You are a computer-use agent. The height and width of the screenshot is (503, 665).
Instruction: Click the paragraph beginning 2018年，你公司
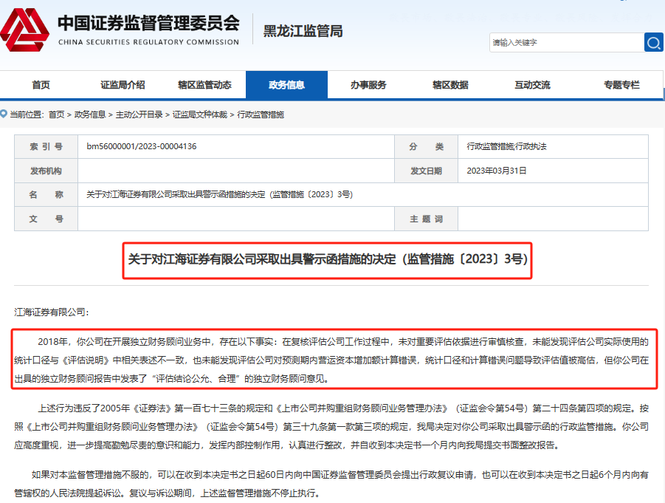[331, 360]
